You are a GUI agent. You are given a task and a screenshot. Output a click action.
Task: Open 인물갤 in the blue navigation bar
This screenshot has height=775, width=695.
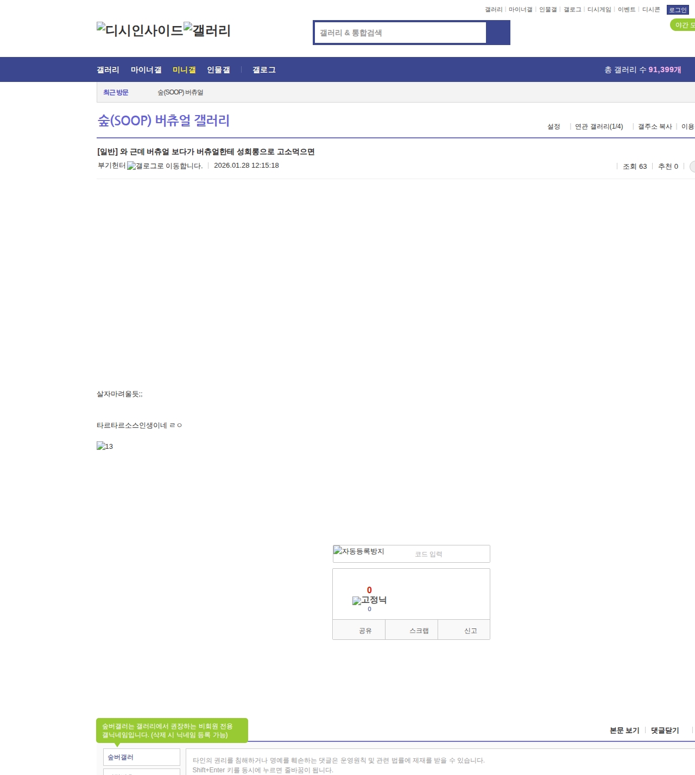point(218,69)
